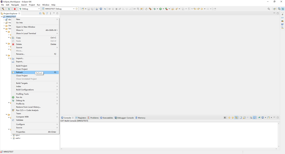Click the Open folder toolbar icon
This screenshot has height=154, width=285.
(173, 9)
